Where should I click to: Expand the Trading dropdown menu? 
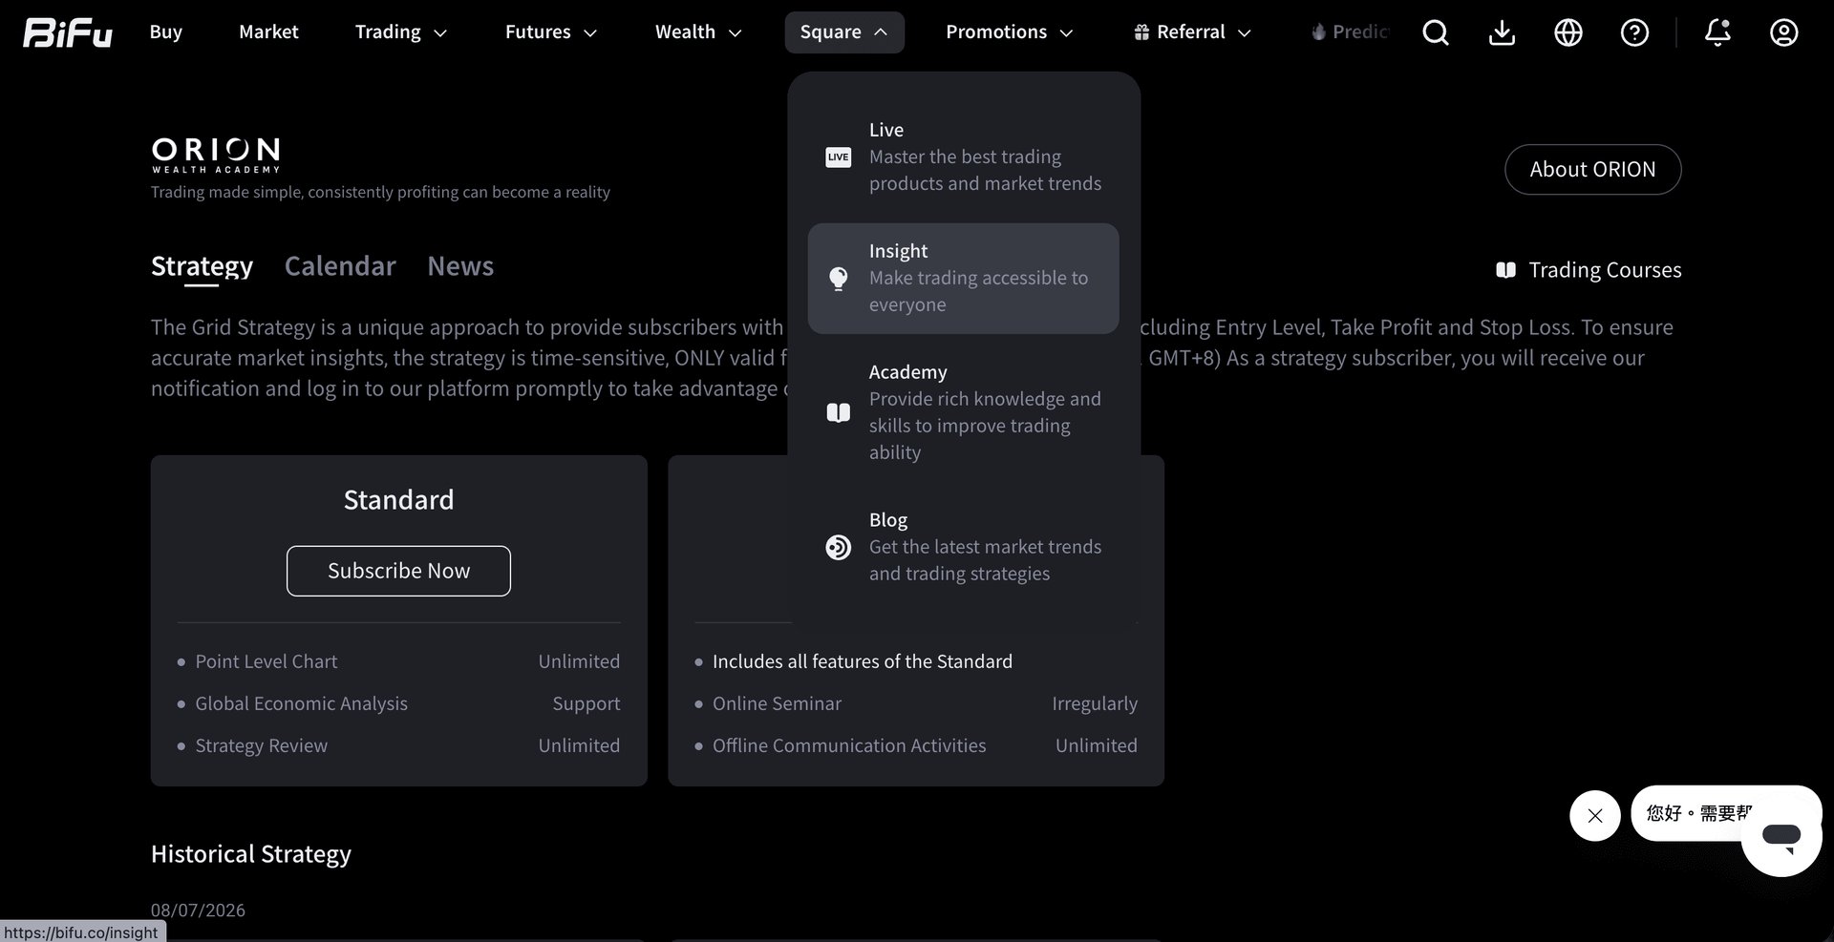[x=400, y=32]
